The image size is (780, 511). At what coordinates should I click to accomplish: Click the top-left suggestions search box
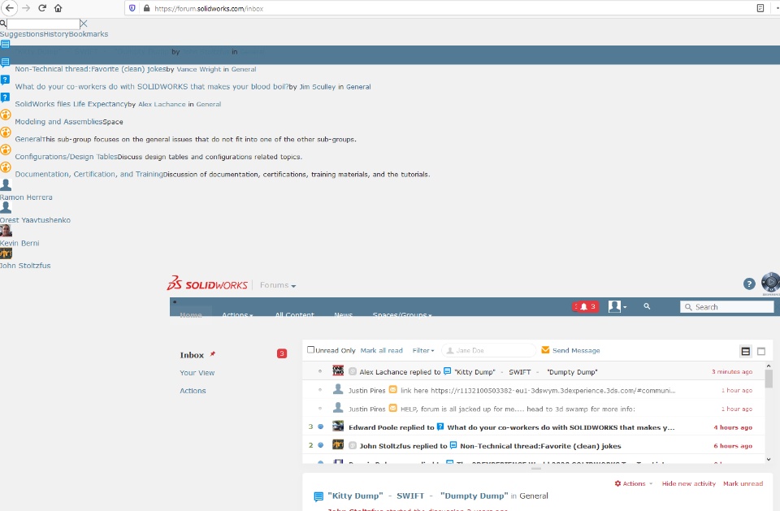coord(43,24)
